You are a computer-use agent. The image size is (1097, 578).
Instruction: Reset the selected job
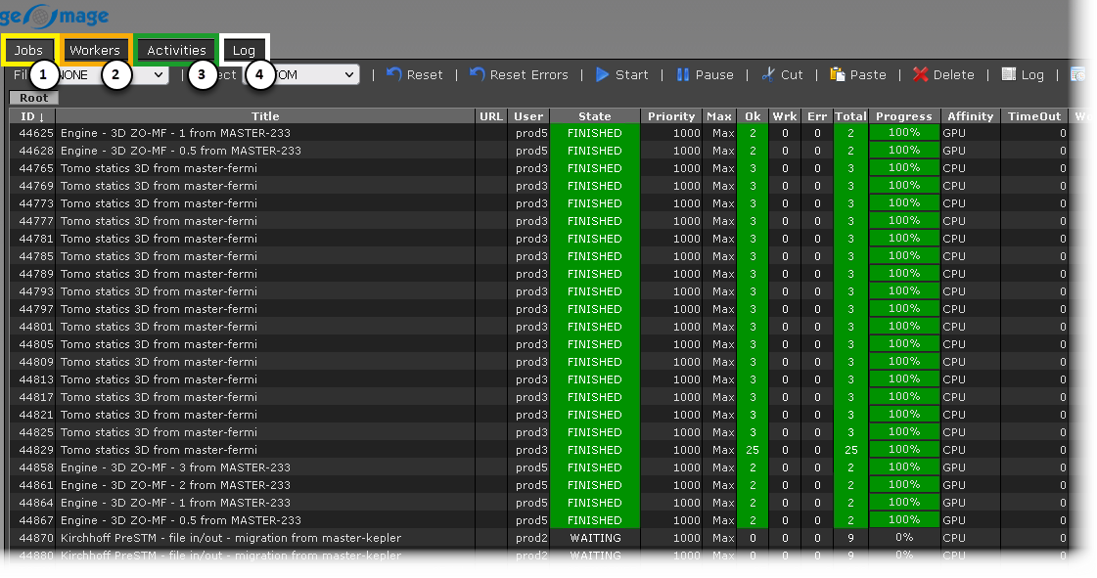click(415, 74)
